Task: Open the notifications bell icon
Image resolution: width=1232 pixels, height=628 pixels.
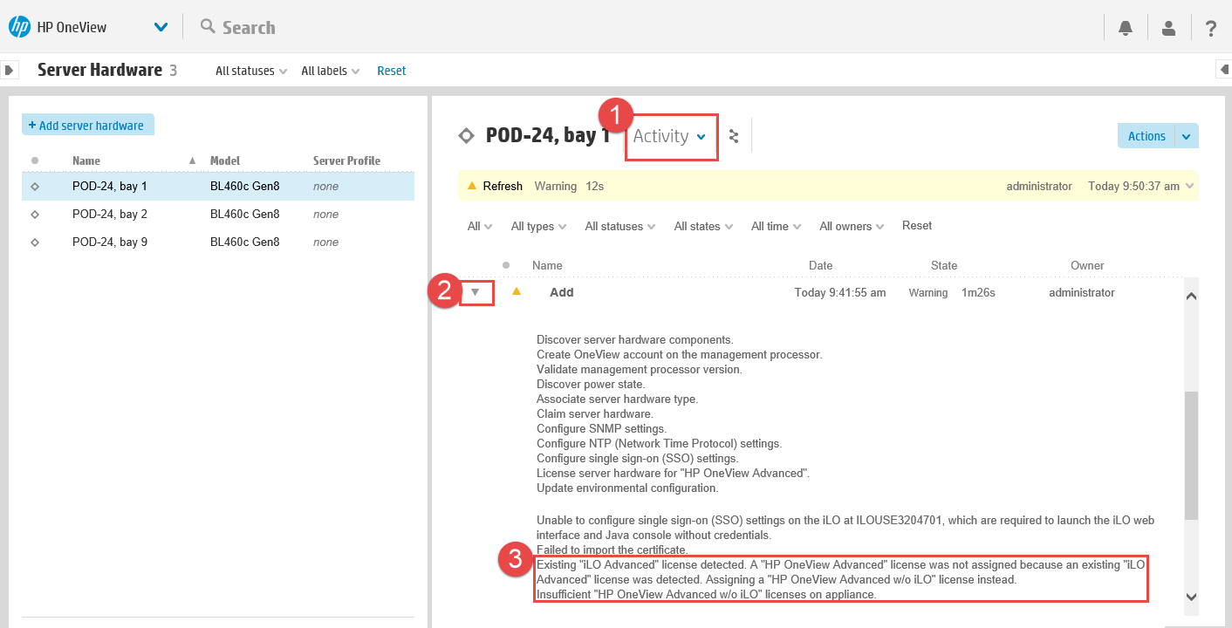Action: pos(1126,28)
